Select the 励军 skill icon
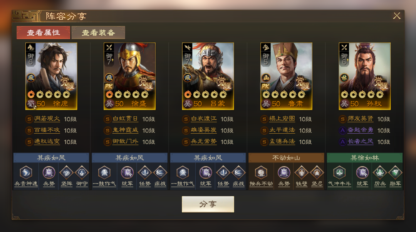Image resolution: width=416 pixels, height=232 pixels. point(395,173)
